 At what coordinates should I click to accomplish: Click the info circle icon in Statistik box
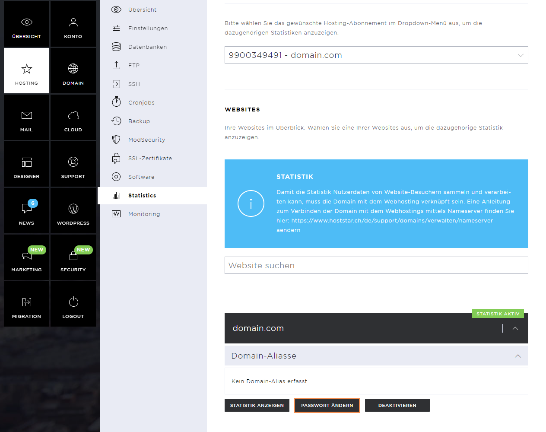click(x=251, y=203)
